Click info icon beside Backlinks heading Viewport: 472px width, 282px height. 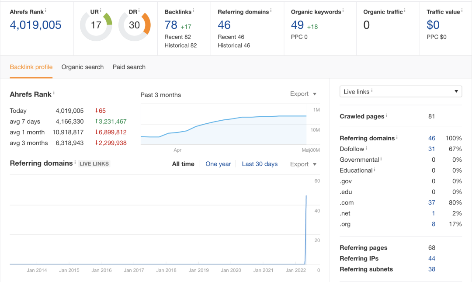click(x=194, y=10)
